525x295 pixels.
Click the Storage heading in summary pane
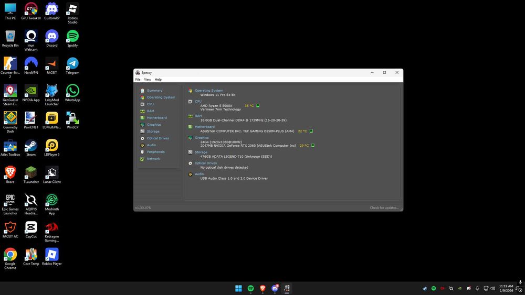pyautogui.click(x=201, y=152)
